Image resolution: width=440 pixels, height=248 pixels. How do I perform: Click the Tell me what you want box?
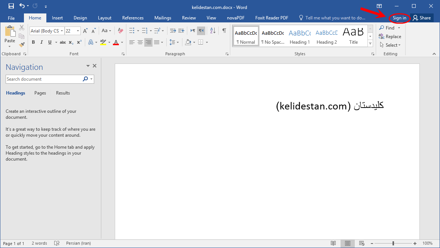click(332, 18)
